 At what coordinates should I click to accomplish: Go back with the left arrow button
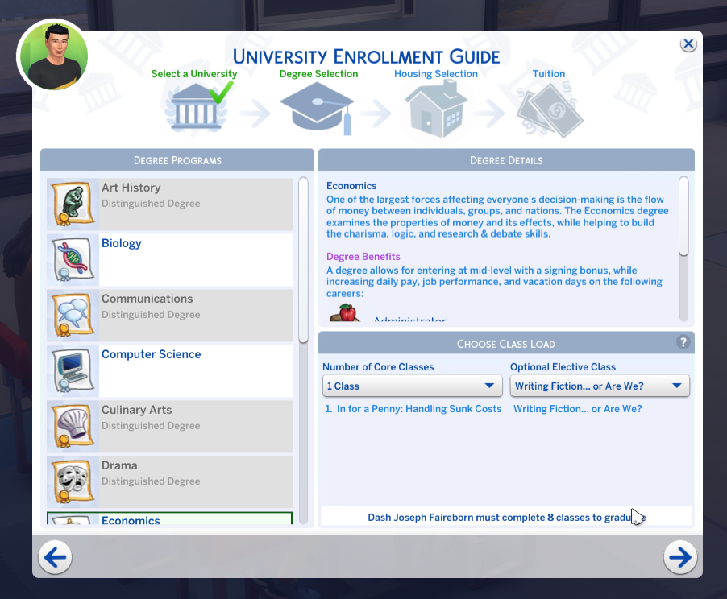click(x=55, y=557)
